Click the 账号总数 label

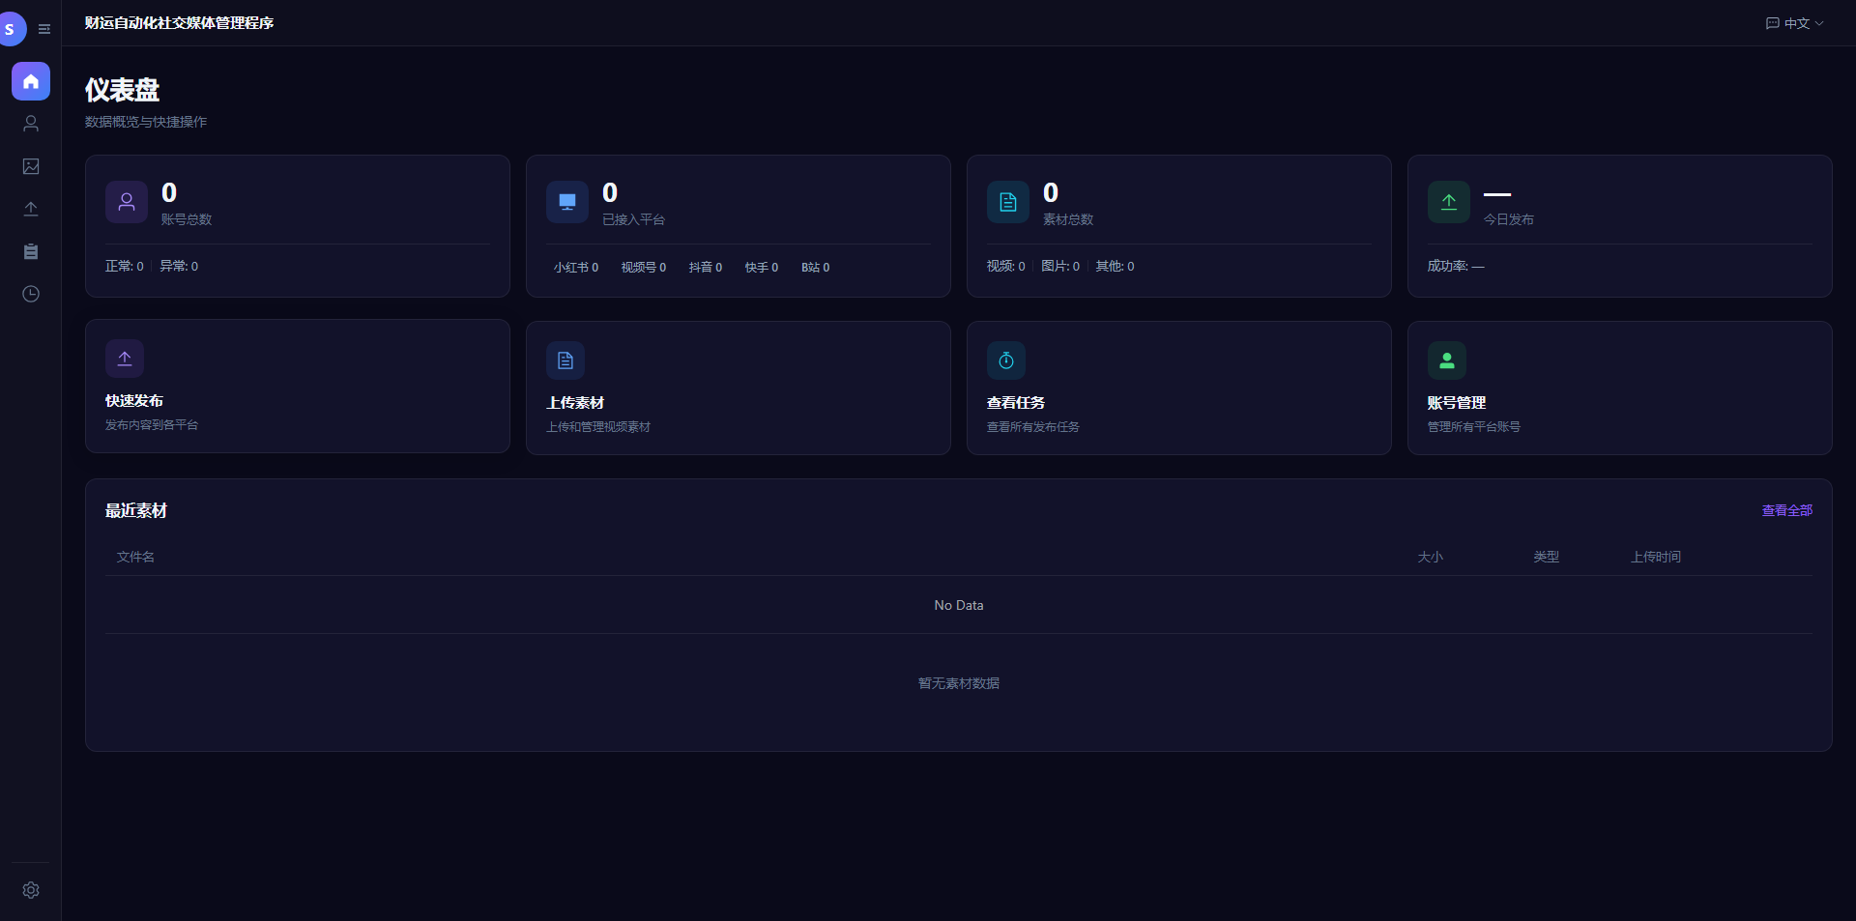click(187, 219)
